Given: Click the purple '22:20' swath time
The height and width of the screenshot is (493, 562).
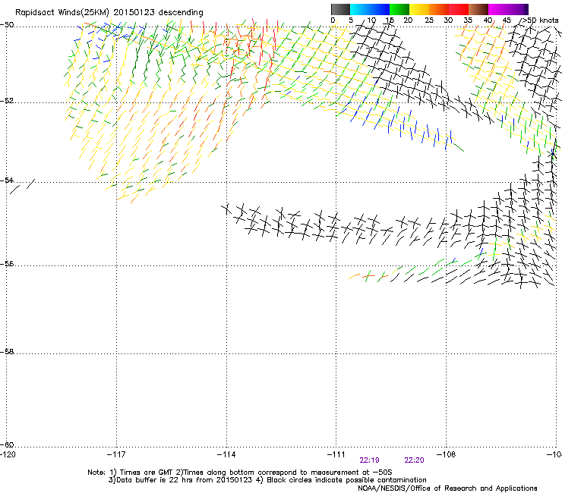Looking at the screenshot, I should pyautogui.click(x=415, y=460).
